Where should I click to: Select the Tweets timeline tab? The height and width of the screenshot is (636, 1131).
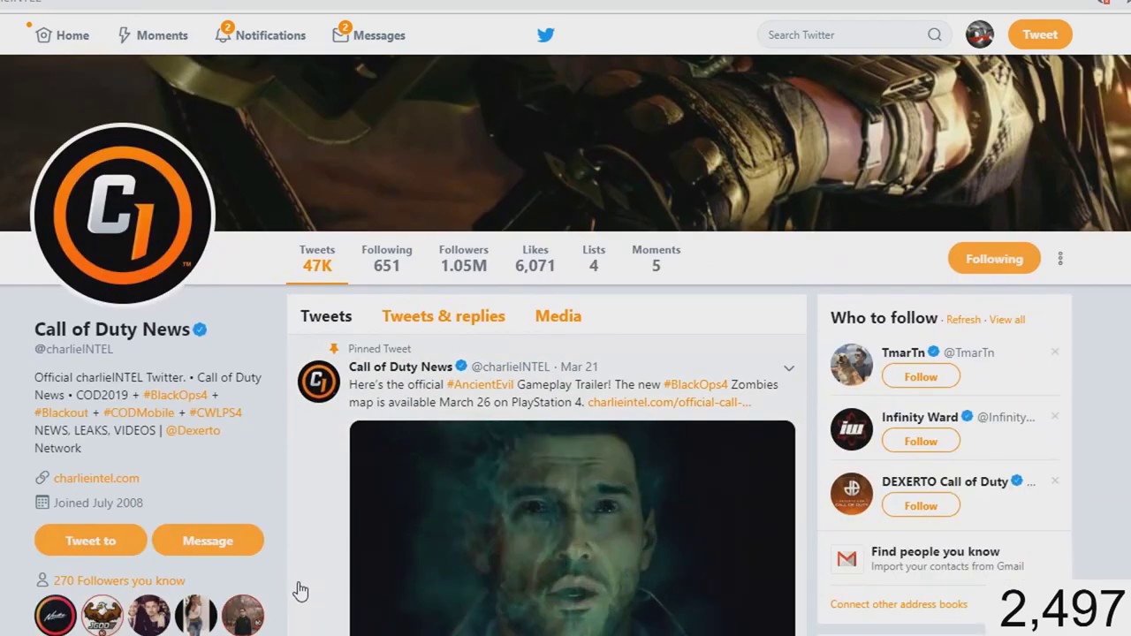pyautogui.click(x=326, y=316)
